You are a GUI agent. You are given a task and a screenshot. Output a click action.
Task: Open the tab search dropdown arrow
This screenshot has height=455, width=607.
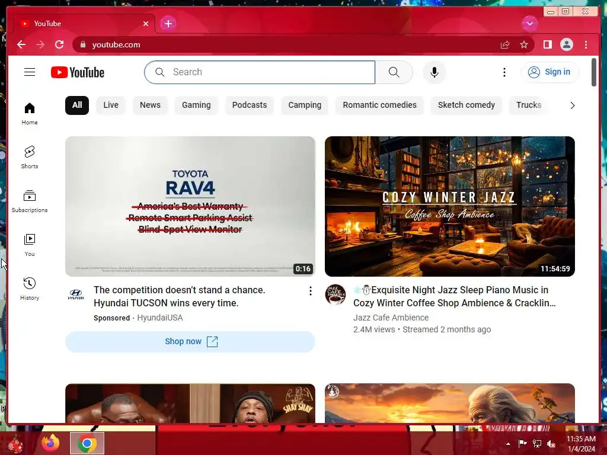[529, 24]
